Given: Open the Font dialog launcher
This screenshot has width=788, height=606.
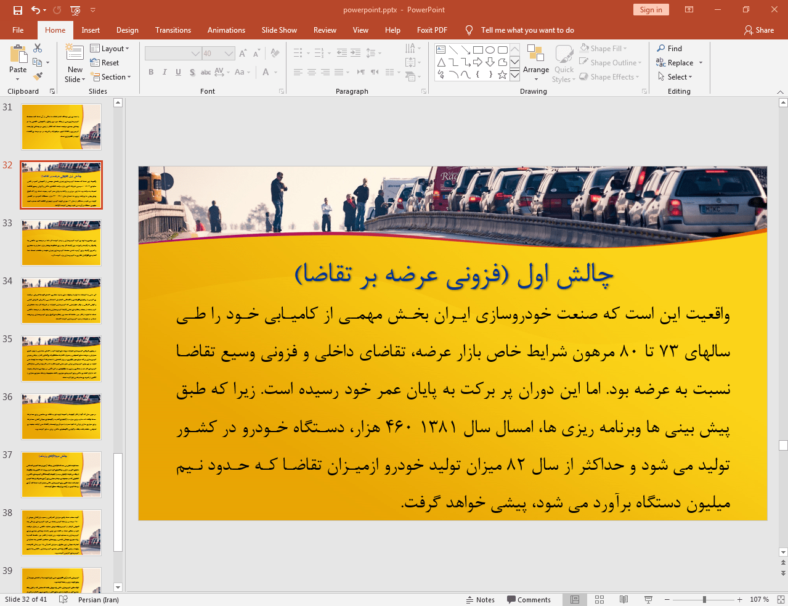Looking at the screenshot, I should click(282, 91).
